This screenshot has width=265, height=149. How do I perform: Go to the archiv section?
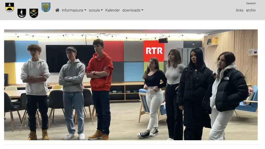coord(251,10)
